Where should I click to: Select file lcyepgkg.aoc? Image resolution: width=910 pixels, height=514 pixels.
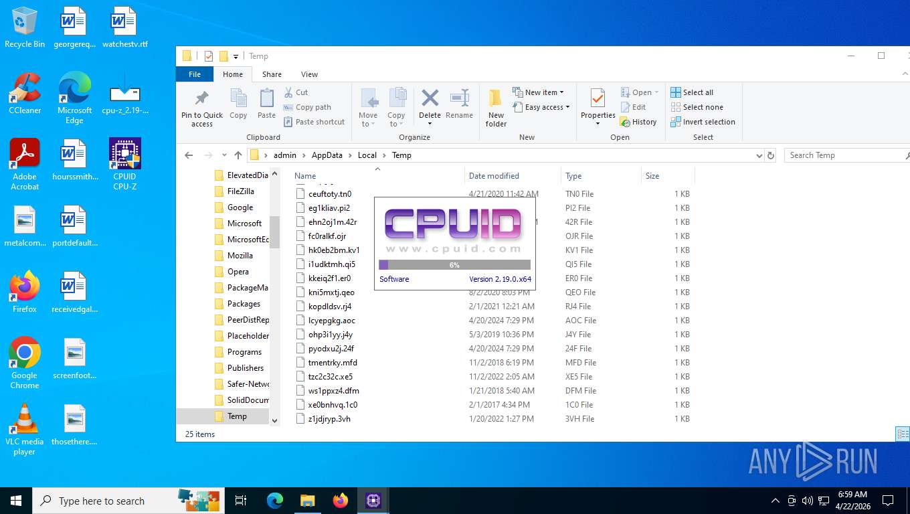click(332, 321)
